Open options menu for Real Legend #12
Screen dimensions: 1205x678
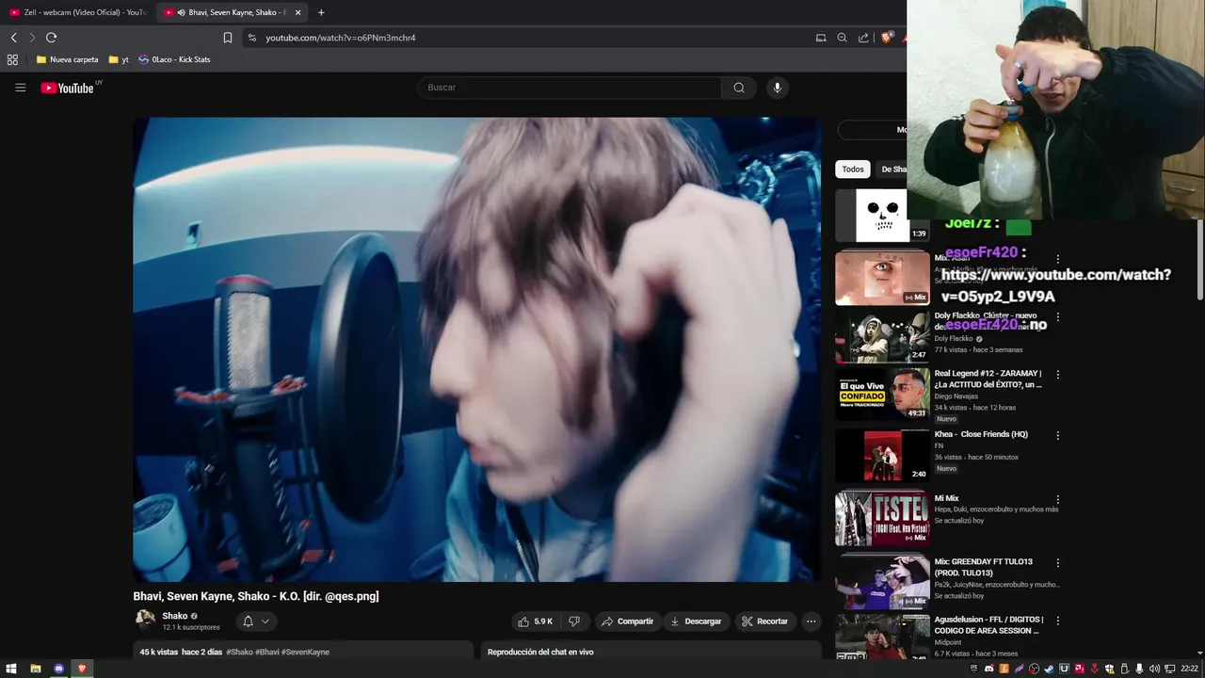(x=1057, y=375)
